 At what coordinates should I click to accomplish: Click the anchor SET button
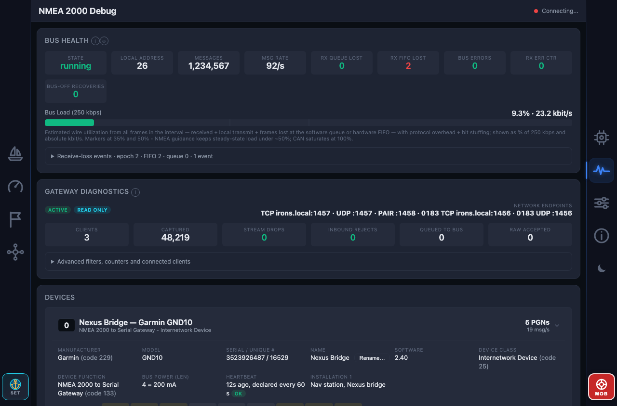(15, 387)
